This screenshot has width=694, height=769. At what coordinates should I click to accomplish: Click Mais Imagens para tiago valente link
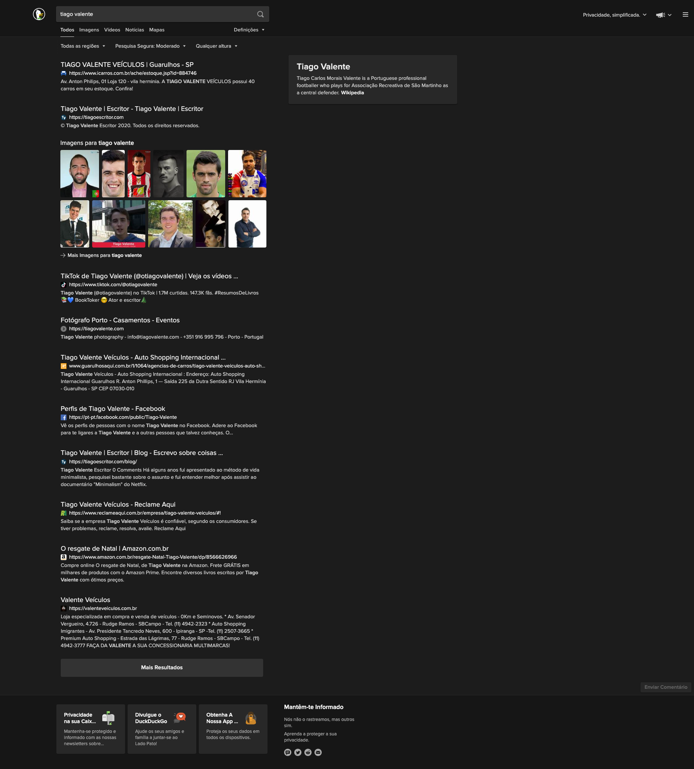[x=104, y=255]
